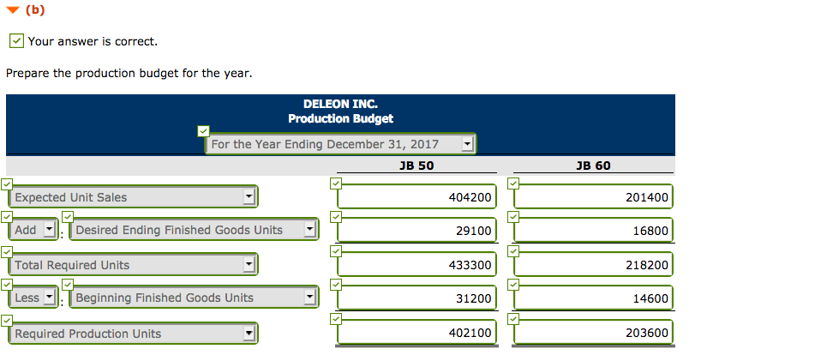Open the 'Add' dropdown selector

pos(33,230)
